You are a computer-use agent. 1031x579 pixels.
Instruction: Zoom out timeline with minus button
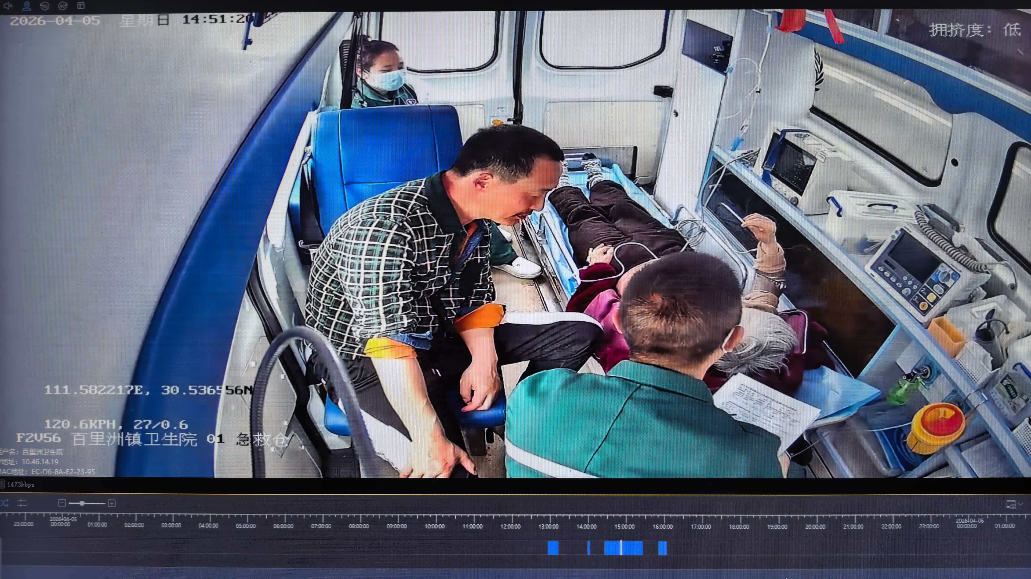(x=62, y=503)
